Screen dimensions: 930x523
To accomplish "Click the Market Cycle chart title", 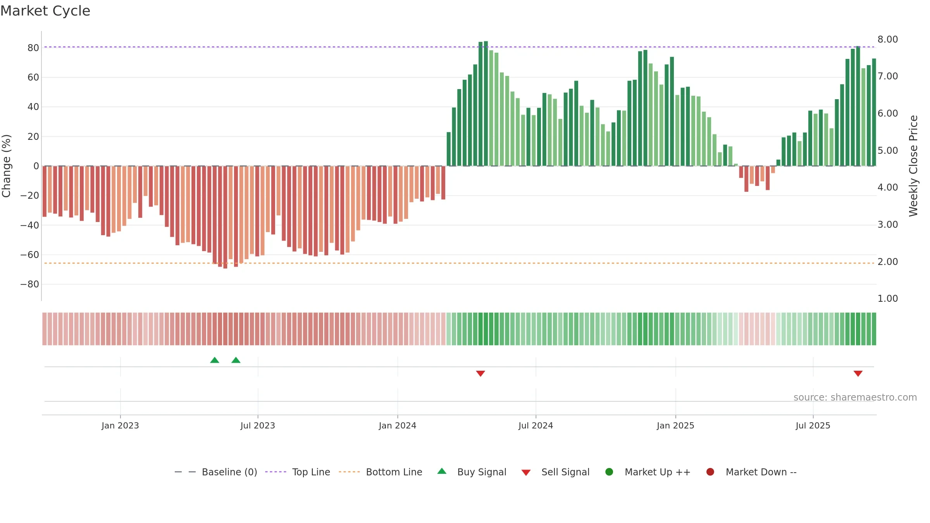I will (x=45, y=11).
